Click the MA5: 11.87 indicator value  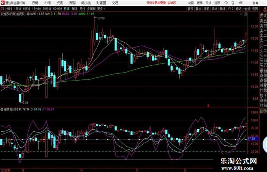pos(37,14)
